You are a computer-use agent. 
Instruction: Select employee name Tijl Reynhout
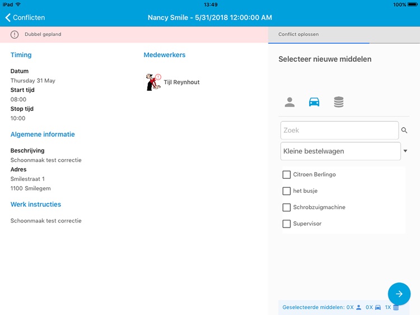[181, 82]
